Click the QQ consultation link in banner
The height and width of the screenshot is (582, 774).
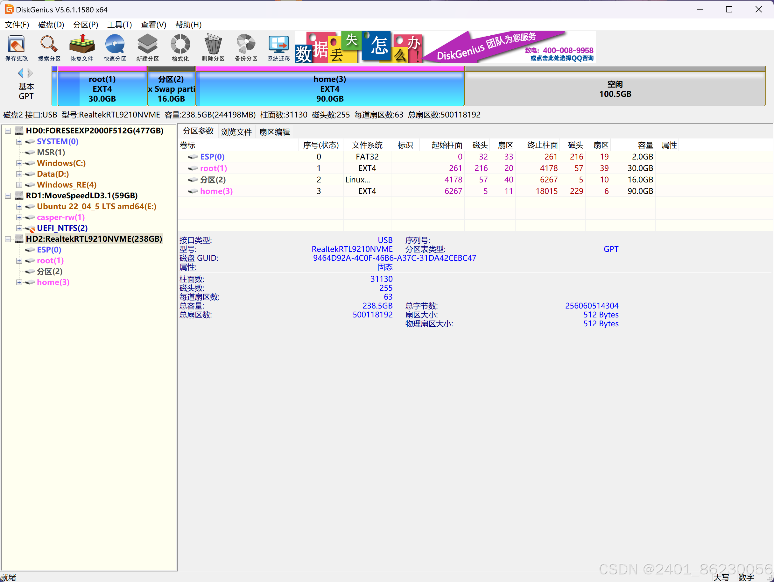coord(562,58)
